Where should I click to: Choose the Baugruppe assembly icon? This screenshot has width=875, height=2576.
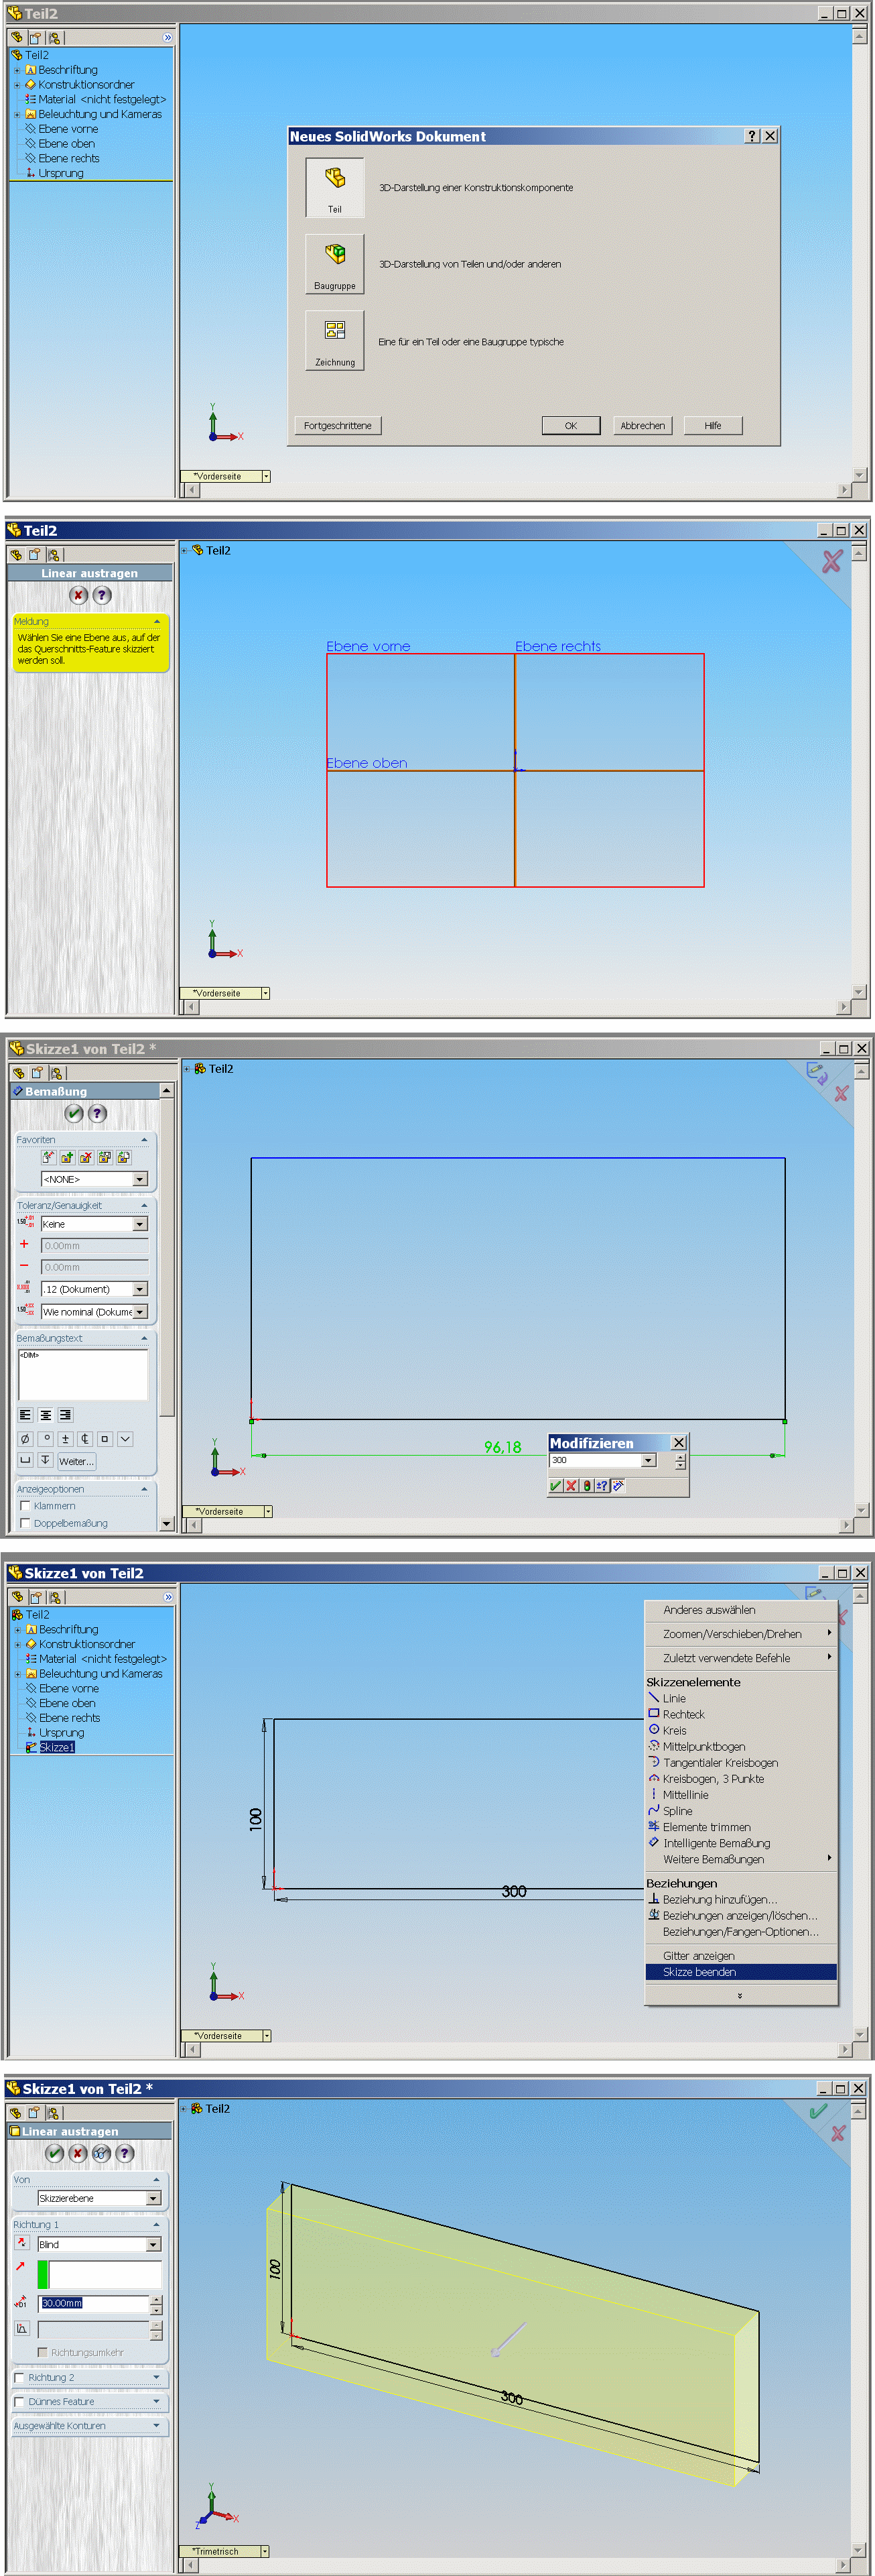click(x=334, y=263)
